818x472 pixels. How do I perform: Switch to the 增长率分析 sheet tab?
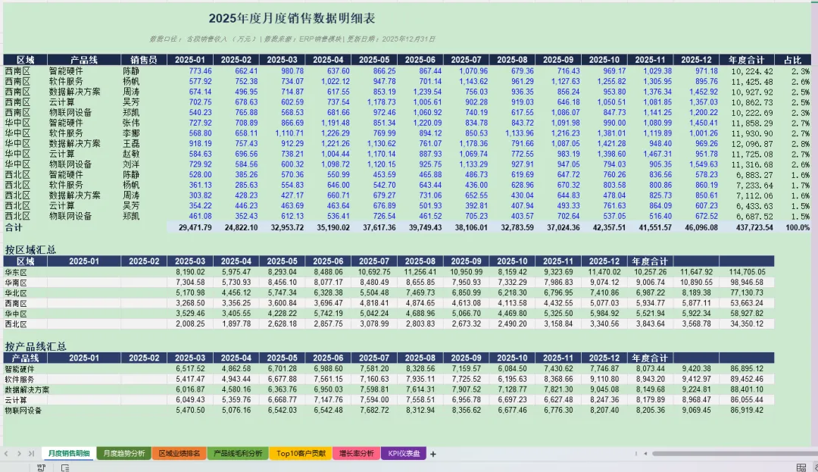[356, 454]
